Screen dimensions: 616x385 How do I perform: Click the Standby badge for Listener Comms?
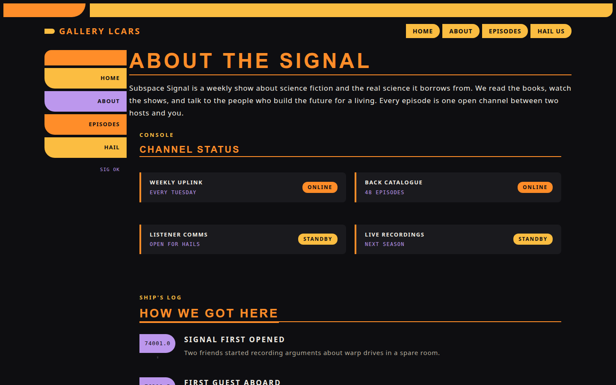point(318,239)
